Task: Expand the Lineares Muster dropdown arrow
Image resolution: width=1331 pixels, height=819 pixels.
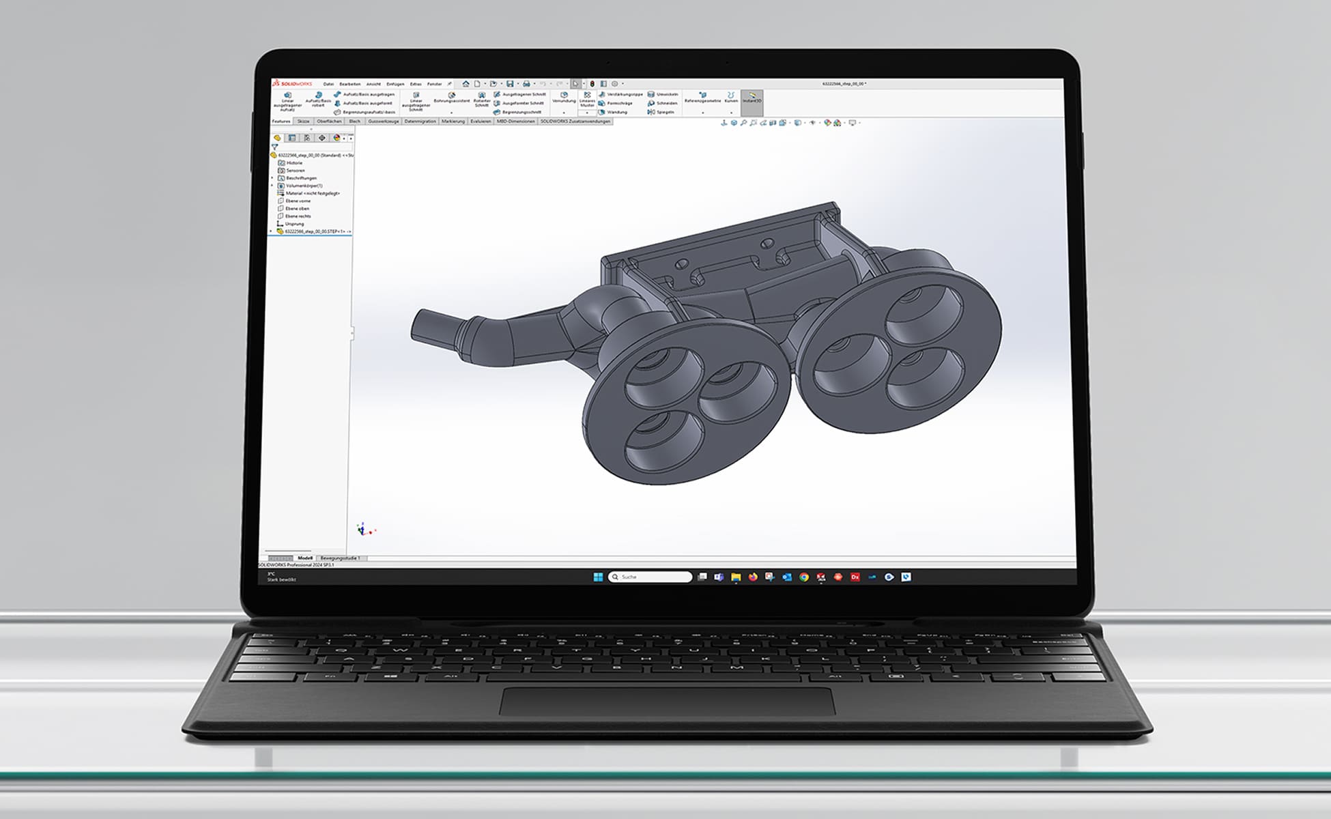Action: click(587, 113)
